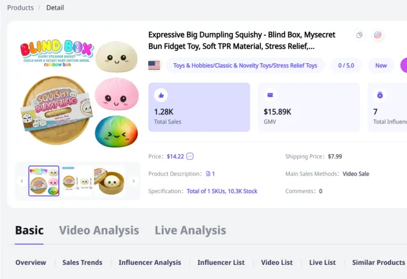Click the GMV wallet icon

(270, 95)
